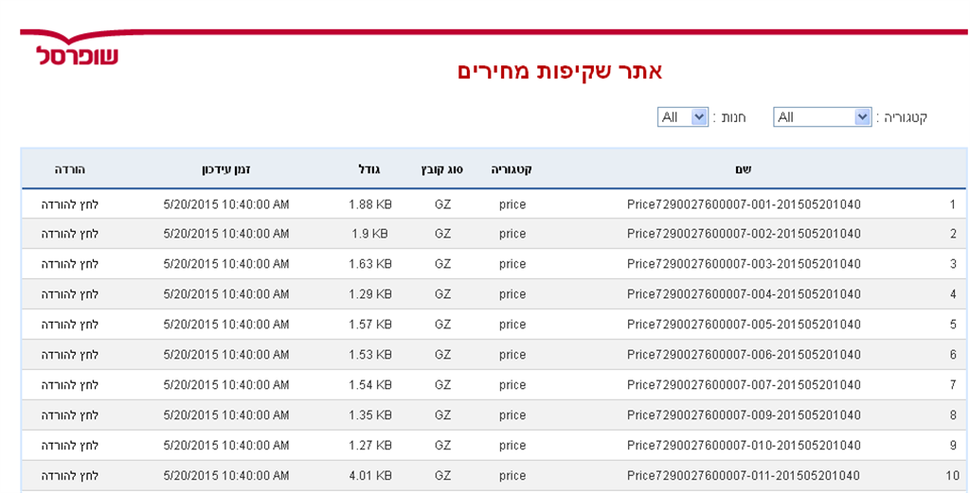970x493 pixels.
Task: Click the קטגוריה column header in table
Action: point(512,169)
